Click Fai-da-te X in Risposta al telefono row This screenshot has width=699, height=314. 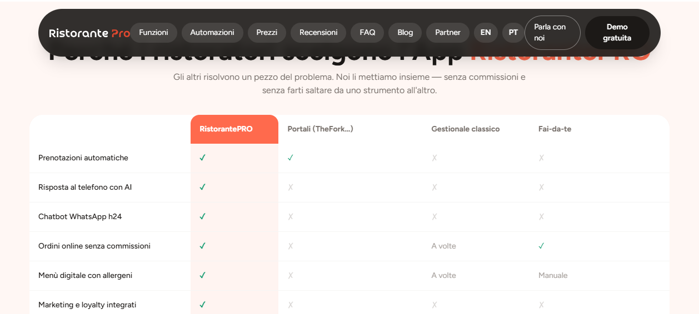click(541, 187)
